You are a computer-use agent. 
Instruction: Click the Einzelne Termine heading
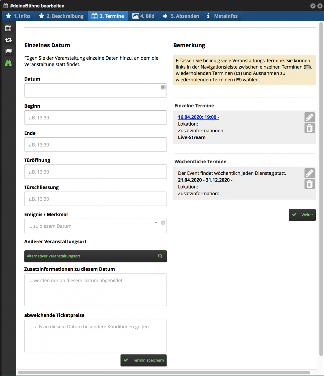(x=194, y=106)
